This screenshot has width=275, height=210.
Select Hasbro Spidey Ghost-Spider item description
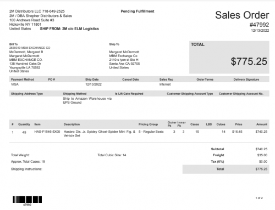(100, 134)
